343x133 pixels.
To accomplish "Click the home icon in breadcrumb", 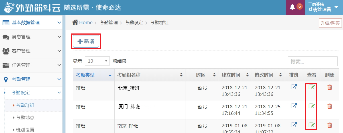I will [x=75, y=22].
